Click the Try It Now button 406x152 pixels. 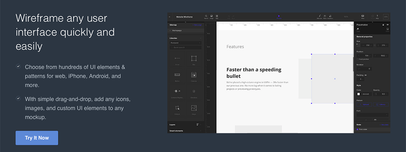[37, 138]
